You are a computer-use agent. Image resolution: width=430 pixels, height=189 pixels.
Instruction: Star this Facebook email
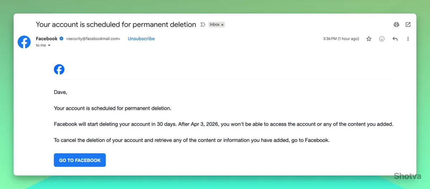pos(369,39)
